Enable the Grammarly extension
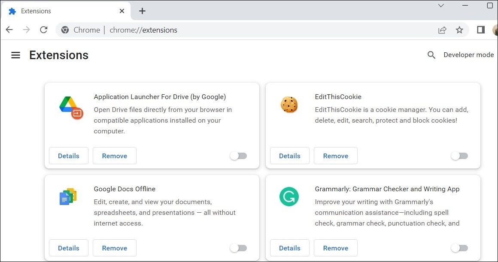498x262 pixels. 459,248
